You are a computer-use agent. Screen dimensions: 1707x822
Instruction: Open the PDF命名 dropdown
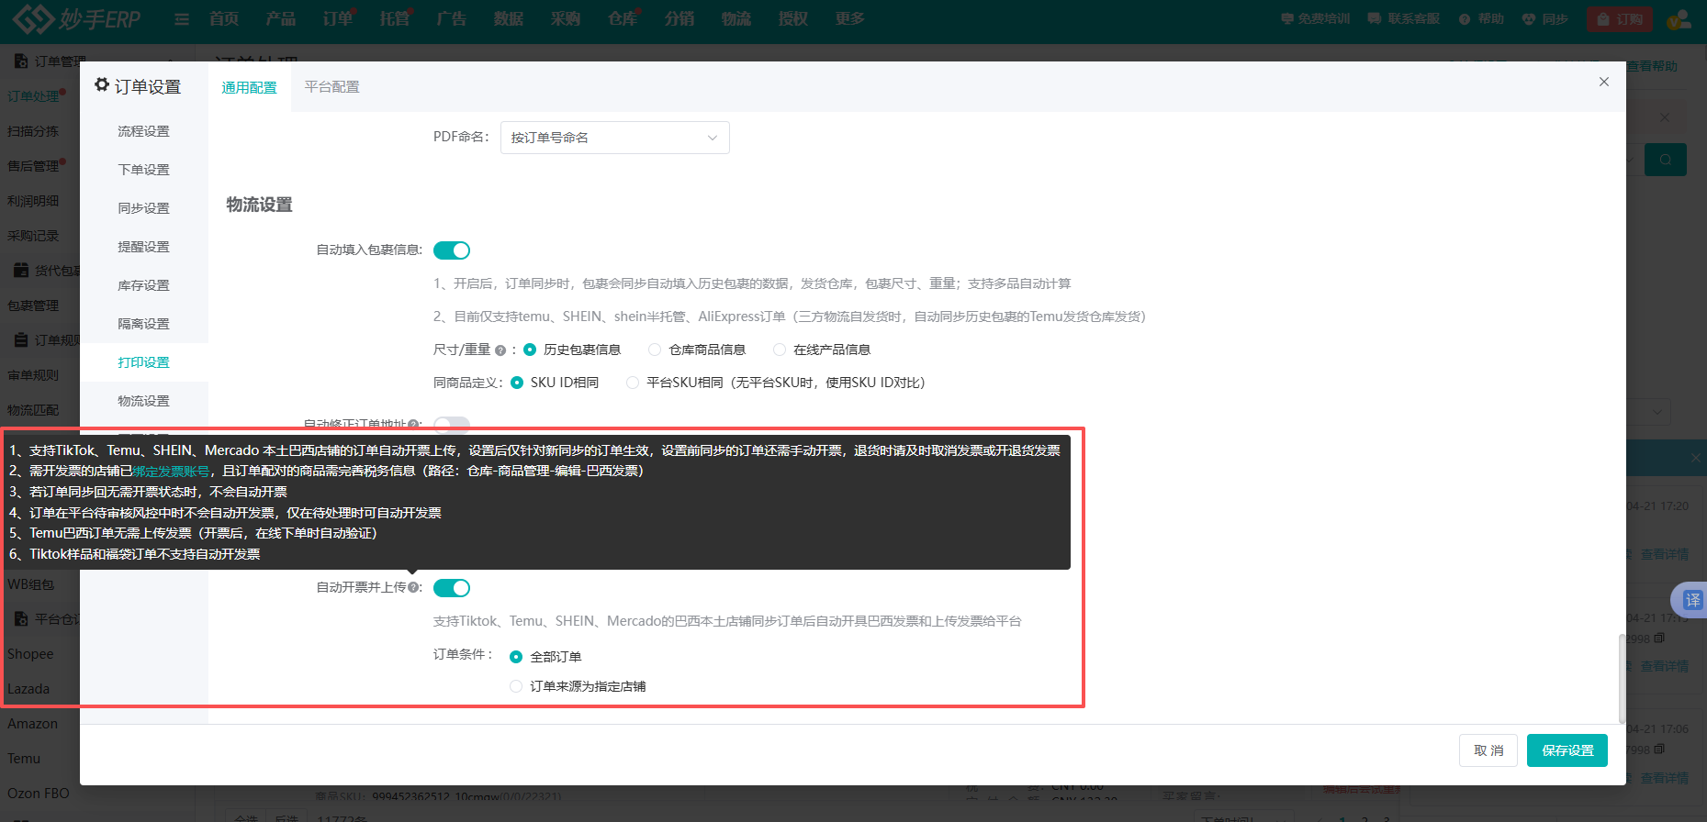click(614, 138)
